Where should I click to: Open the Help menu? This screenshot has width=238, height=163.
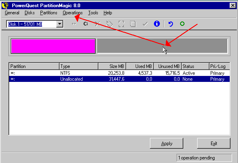coord(108,13)
